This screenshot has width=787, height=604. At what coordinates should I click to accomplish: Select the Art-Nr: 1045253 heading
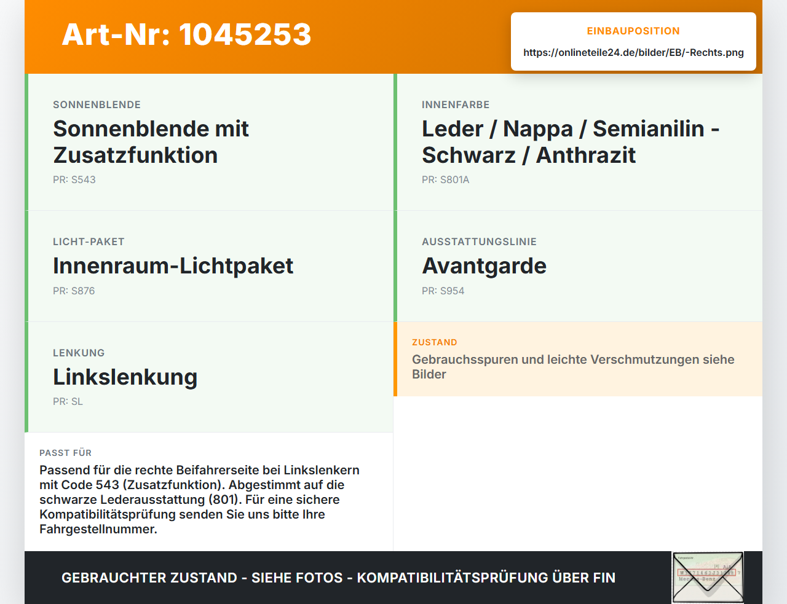coord(186,34)
